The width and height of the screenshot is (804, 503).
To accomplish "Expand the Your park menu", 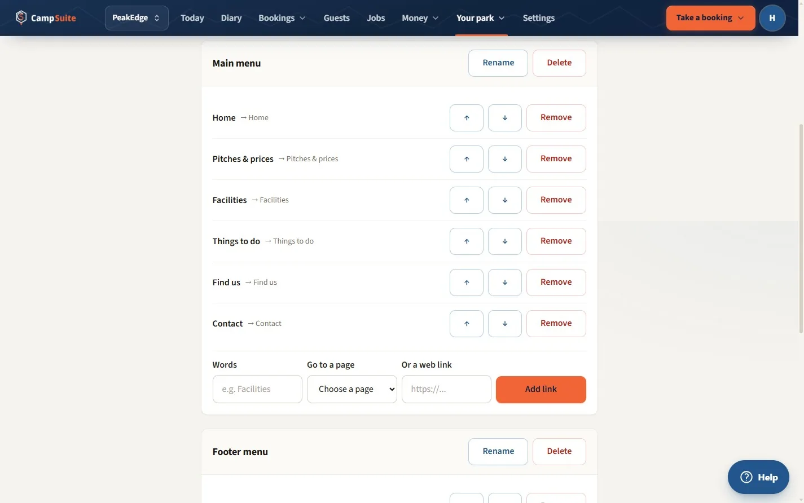I will tap(480, 18).
